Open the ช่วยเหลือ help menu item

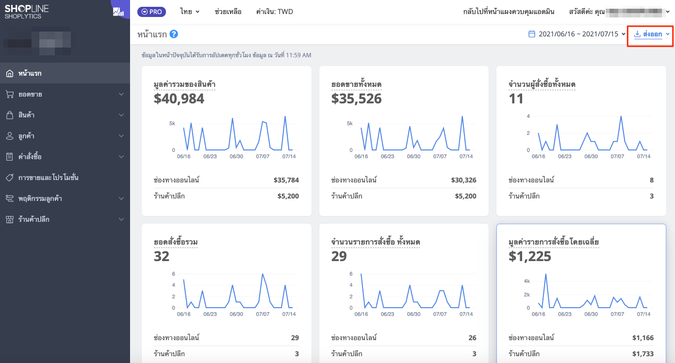pyautogui.click(x=228, y=12)
